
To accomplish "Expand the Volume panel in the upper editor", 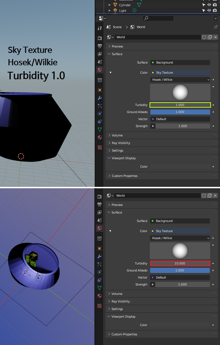I will [162, 135].
